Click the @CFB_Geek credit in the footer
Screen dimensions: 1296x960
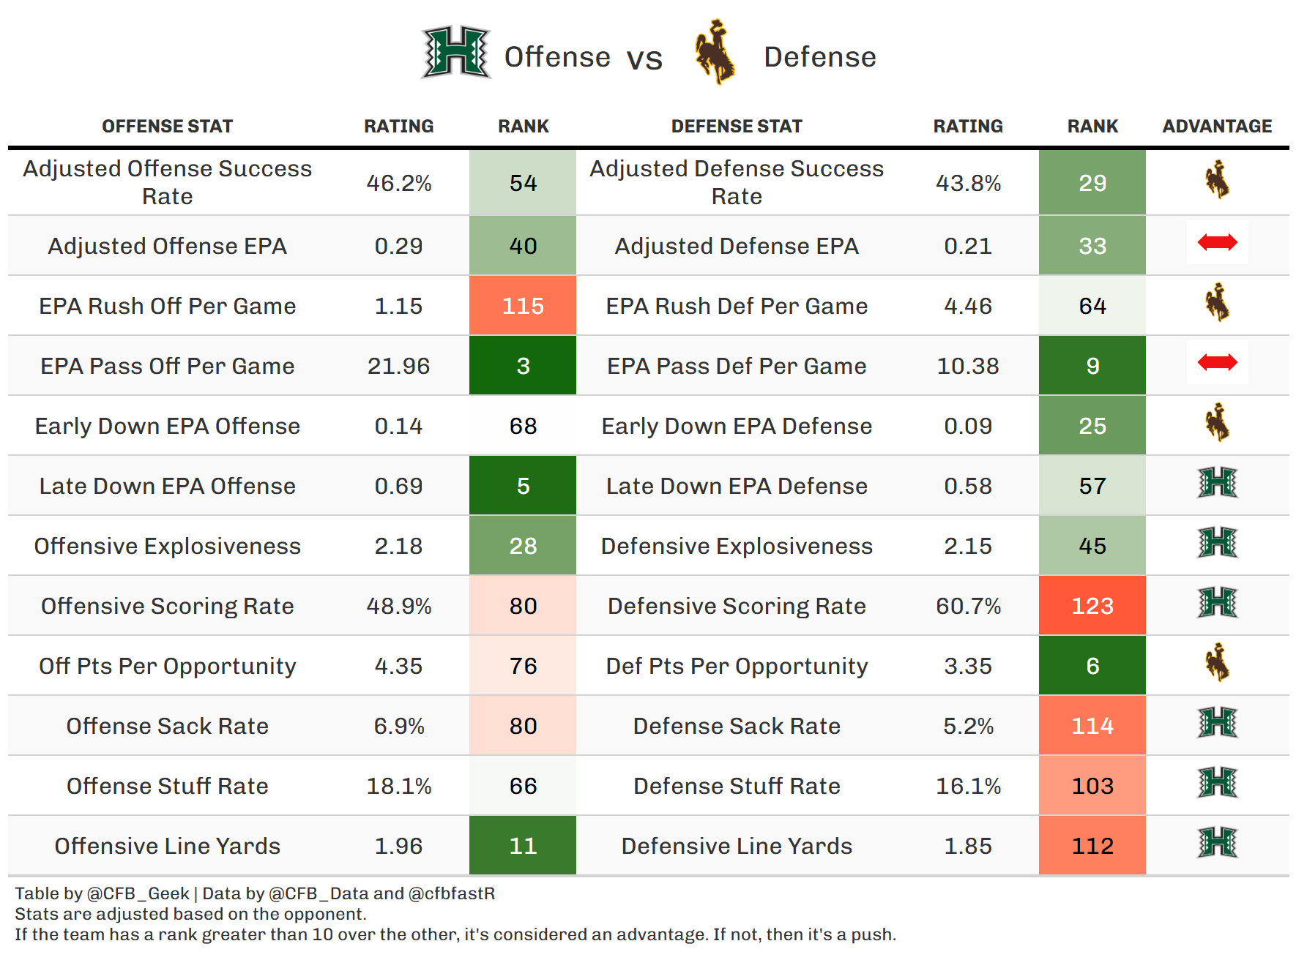pos(138,893)
